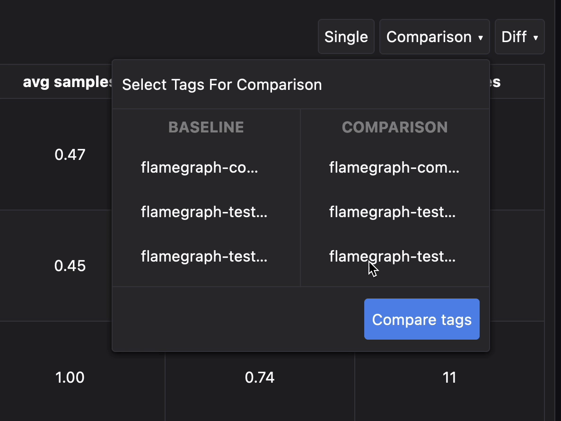The height and width of the screenshot is (421, 561).
Task: Select the table row showing 0.45
Action: (70, 266)
